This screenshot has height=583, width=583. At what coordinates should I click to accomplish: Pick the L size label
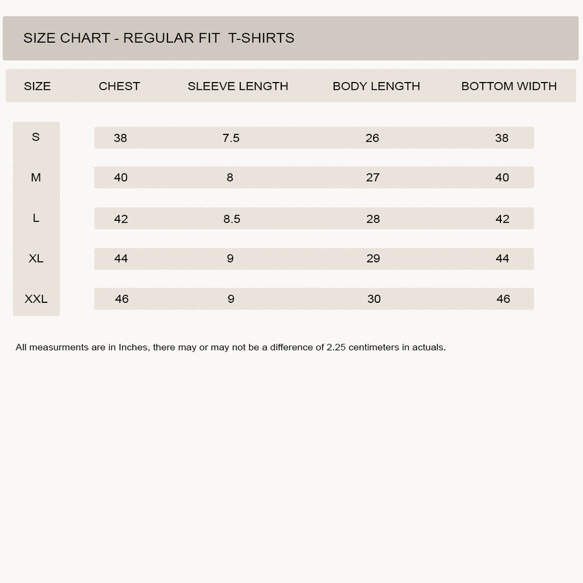(36, 218)
